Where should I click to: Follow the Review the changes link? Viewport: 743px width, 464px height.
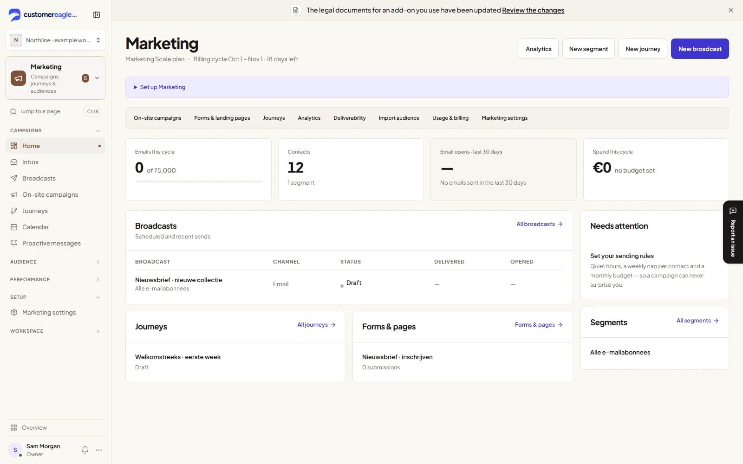pyautogui.click(x=533, y=10)
